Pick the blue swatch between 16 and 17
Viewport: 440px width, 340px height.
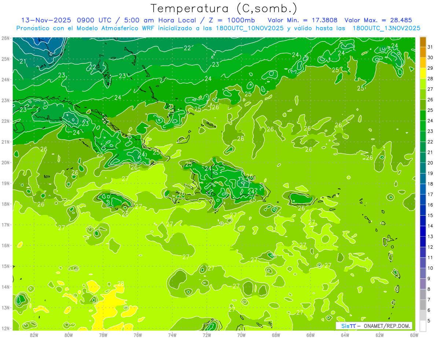pos(423,200)
